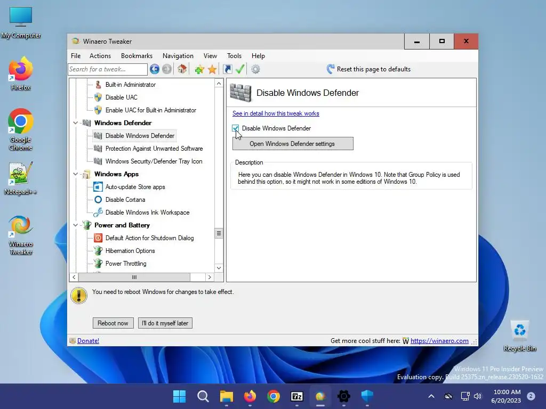
Task: Open Winaero Tweaker desktop shortcut
Action: (x=21, y=235)
